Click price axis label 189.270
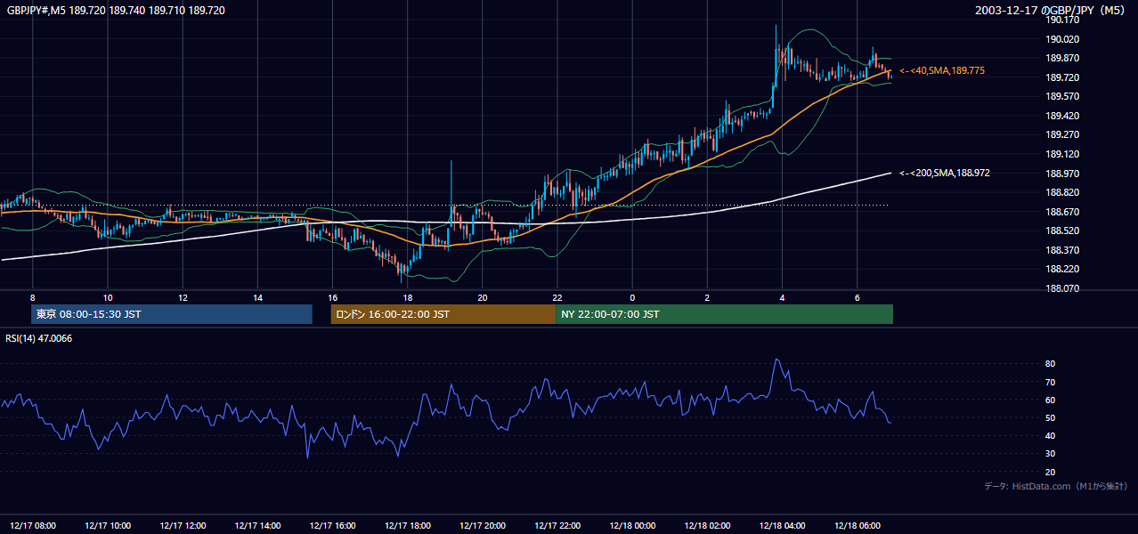 tap(1061, 134)
